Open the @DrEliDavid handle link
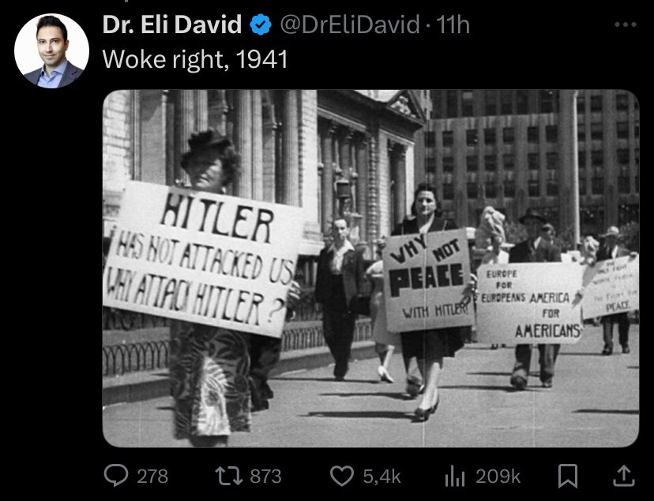 [x=350, y=24]
